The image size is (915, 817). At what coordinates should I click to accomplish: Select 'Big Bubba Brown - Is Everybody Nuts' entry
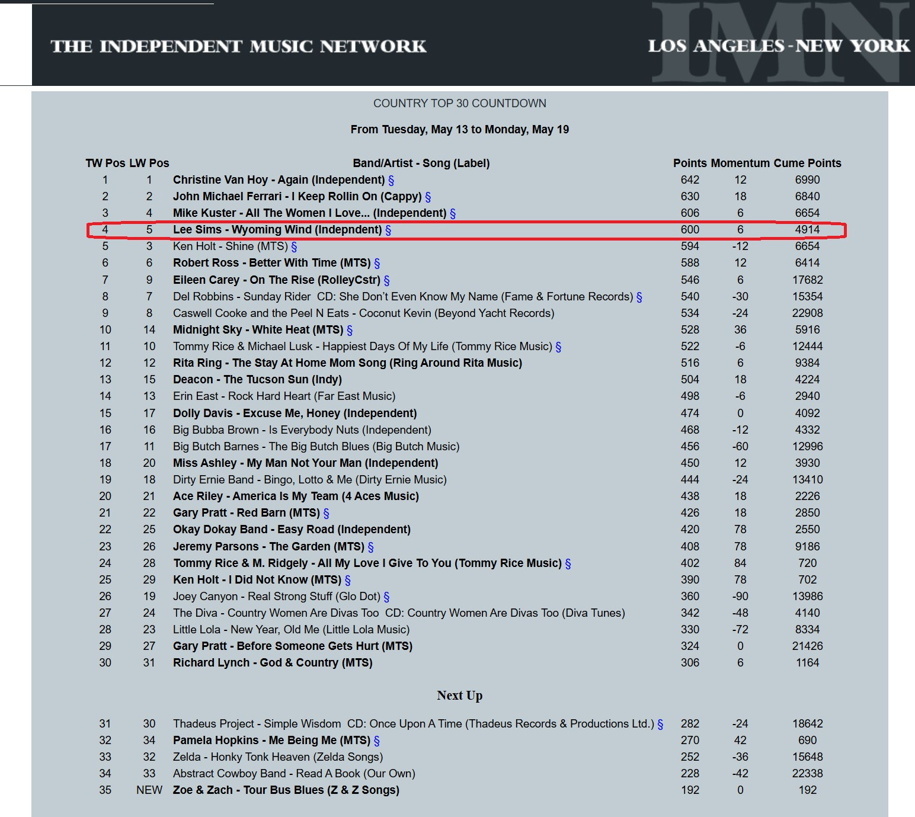302,430
